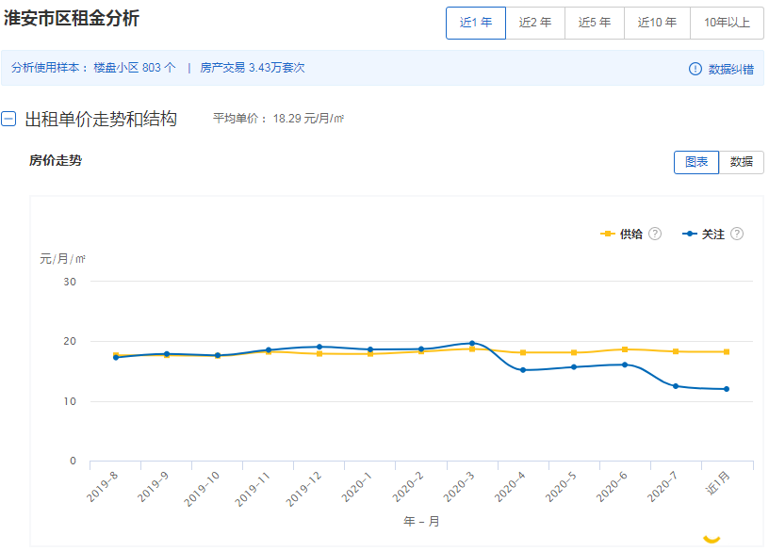Click the 房价走势 chart title
The image size is (769, 551).
pos(56,161)
